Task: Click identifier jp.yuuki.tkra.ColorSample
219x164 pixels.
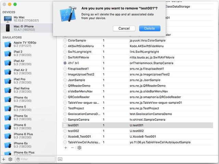Action: (x=147, y=40)
